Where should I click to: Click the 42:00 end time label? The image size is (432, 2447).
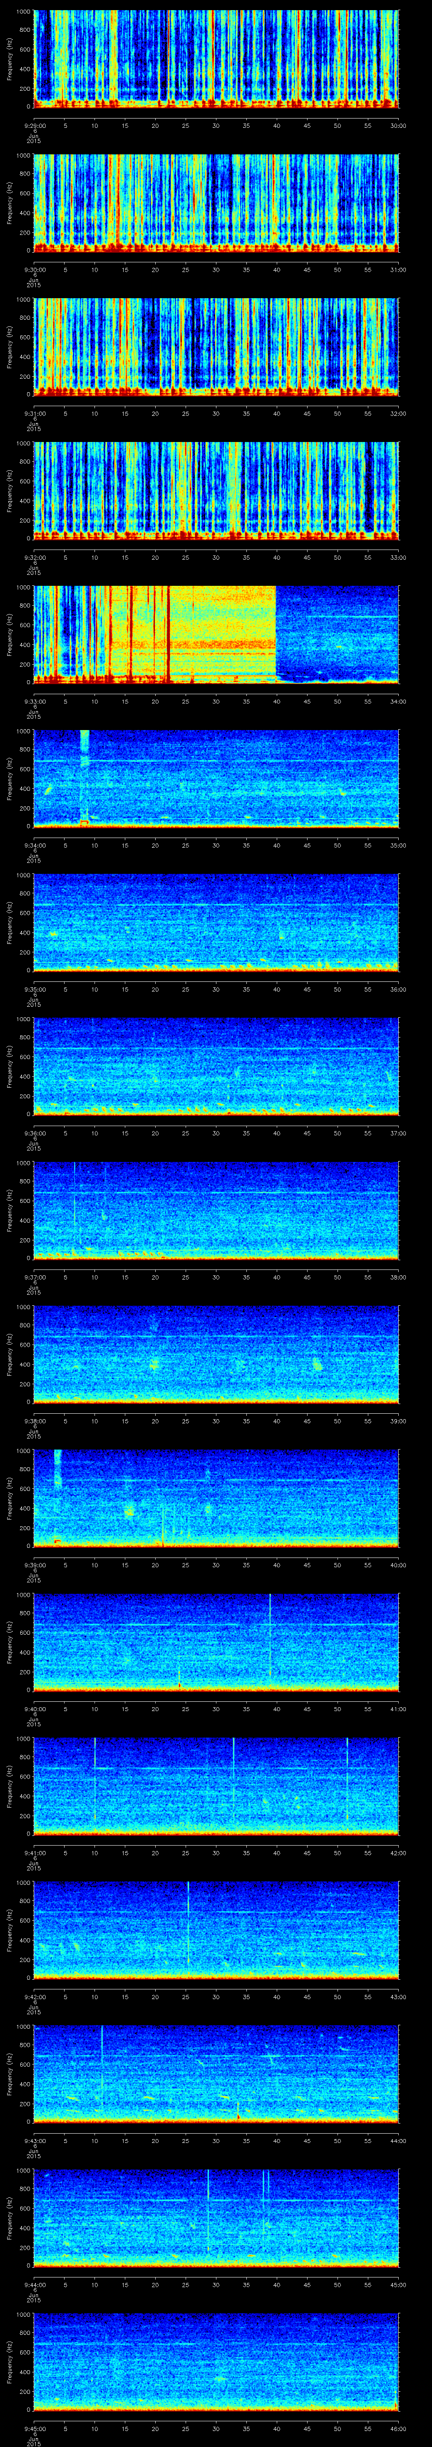[x=398, y=1852]
